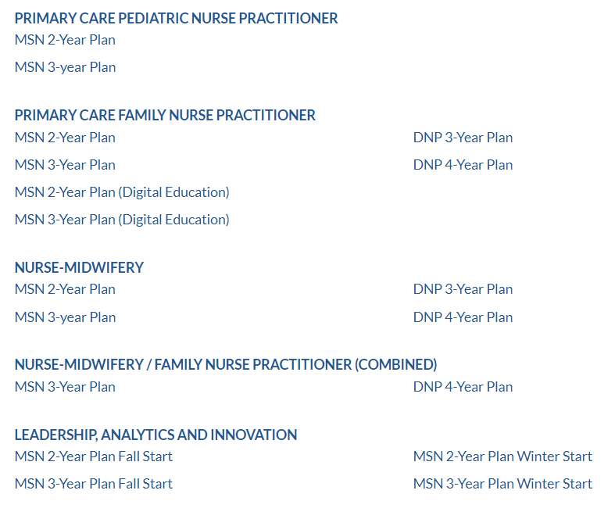Open Family Nurse Practitioner DNP 4-Year Plan
The width and height of the screenshot is (615, 519).
pos(463,165)
